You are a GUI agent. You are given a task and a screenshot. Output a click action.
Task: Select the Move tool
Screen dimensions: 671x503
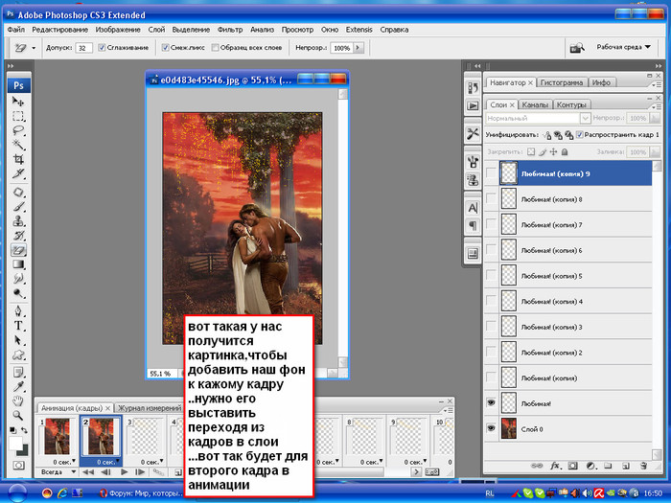point(18,102)
